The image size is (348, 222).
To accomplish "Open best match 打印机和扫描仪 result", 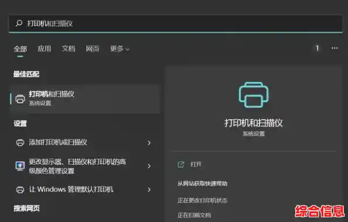I will click(x=85, y=99).
